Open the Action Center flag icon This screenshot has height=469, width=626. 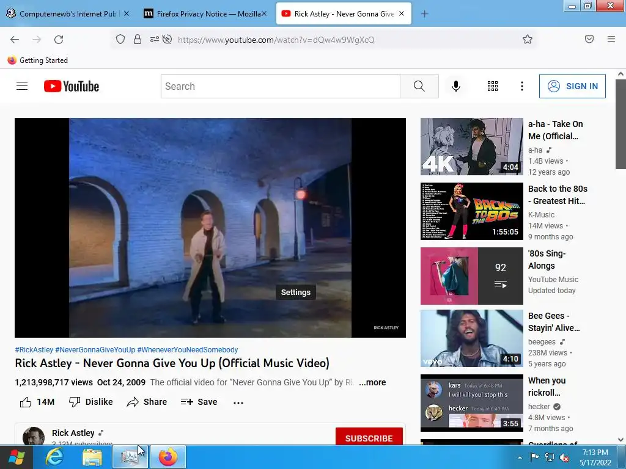point(534,457)
